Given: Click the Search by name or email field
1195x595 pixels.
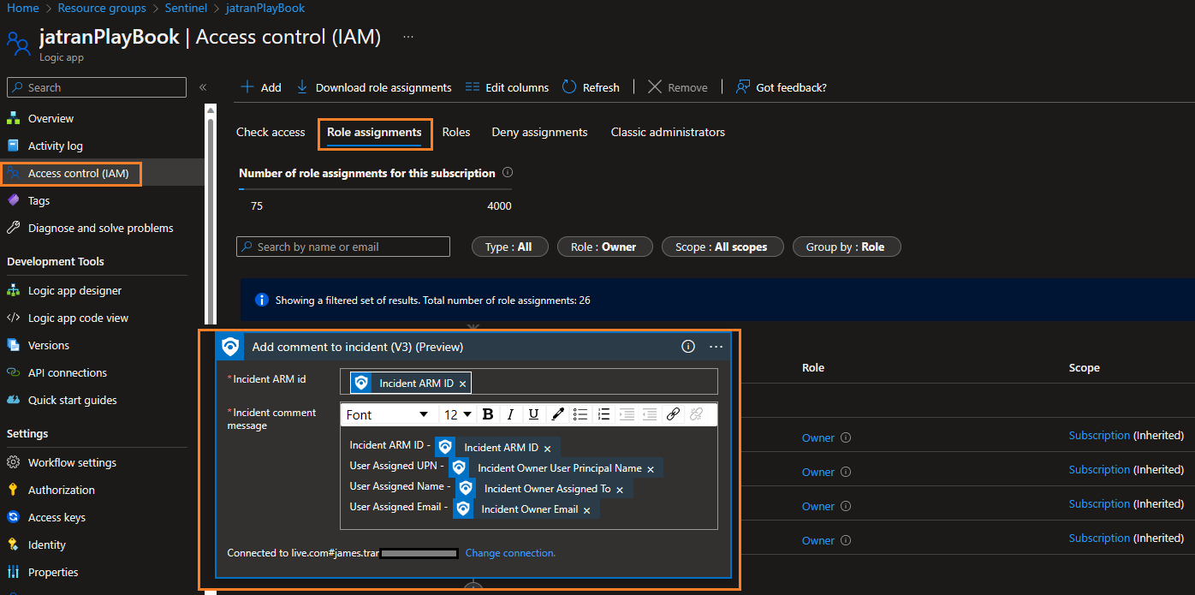Looking at the screenshot, I should pyautogui.click(x=342, y=247).
